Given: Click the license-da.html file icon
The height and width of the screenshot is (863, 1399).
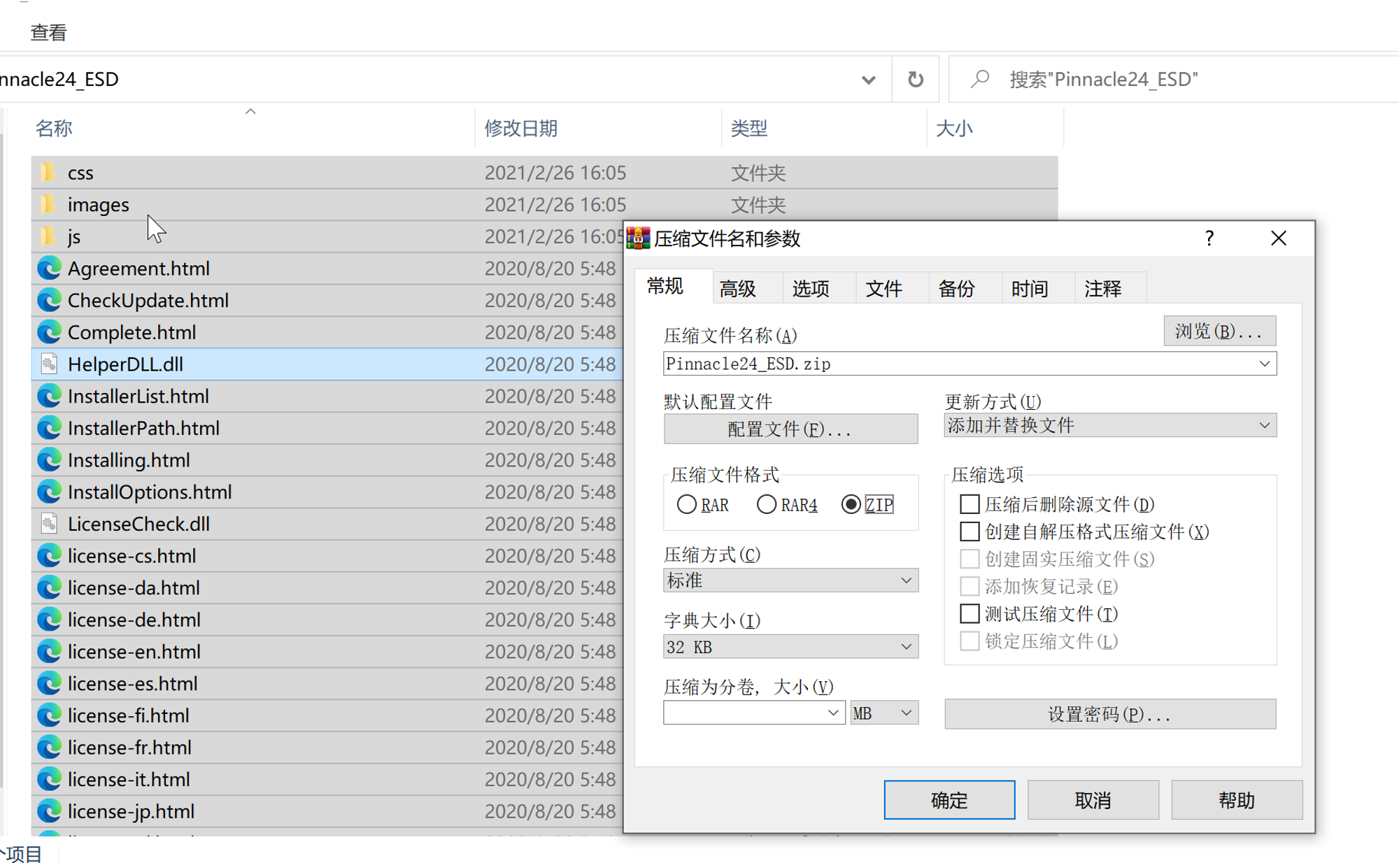Looking at the screenshot, I should pos(49,587).
